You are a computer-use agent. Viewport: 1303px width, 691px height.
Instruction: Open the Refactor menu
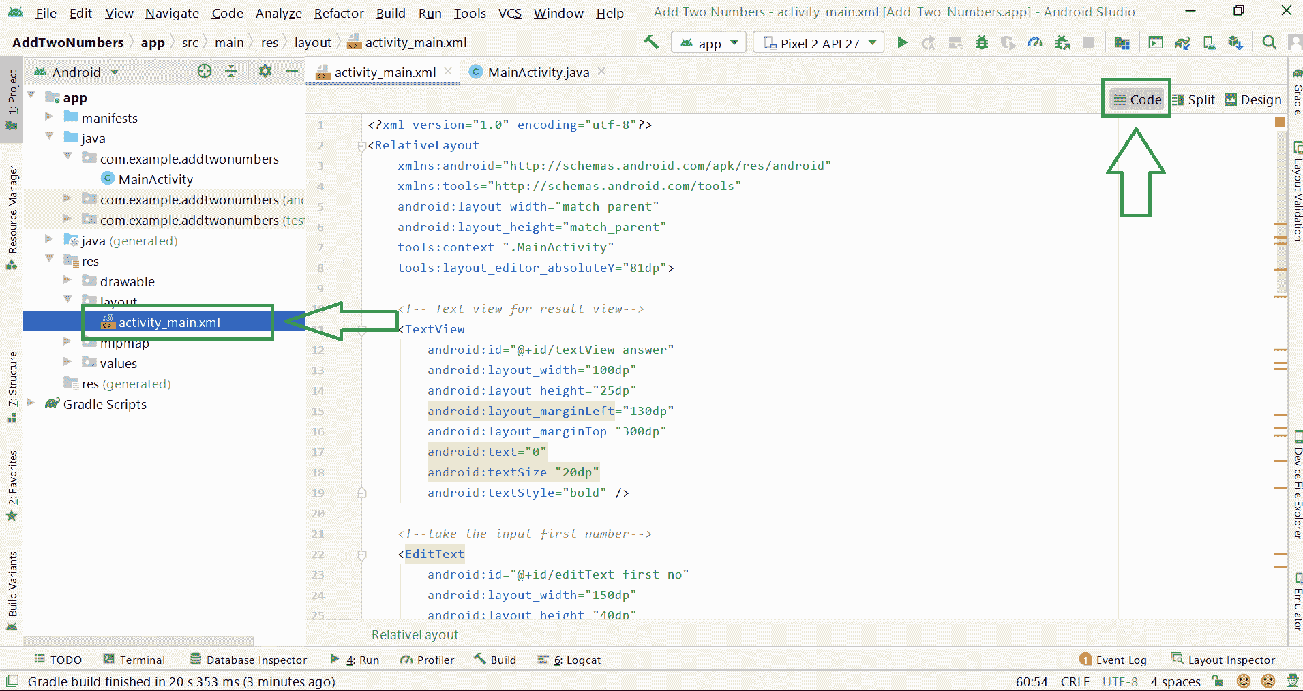tap(338, 13)
